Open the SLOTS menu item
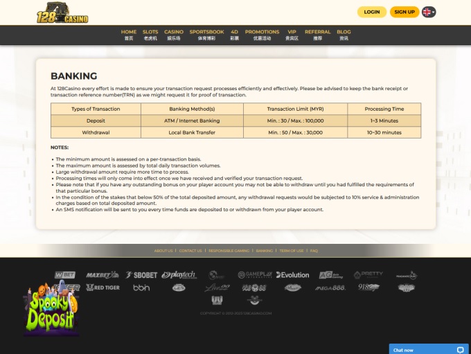Image resolution: width=471 pixels, height=354 pixels. [x=150, y=35]
